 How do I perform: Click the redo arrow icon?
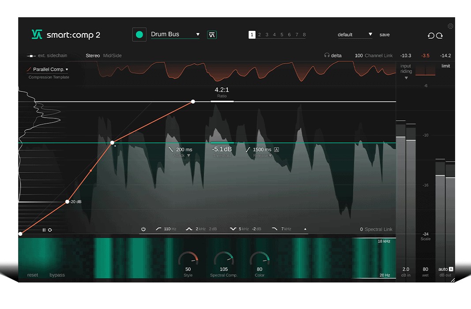[x=440, y=35]
